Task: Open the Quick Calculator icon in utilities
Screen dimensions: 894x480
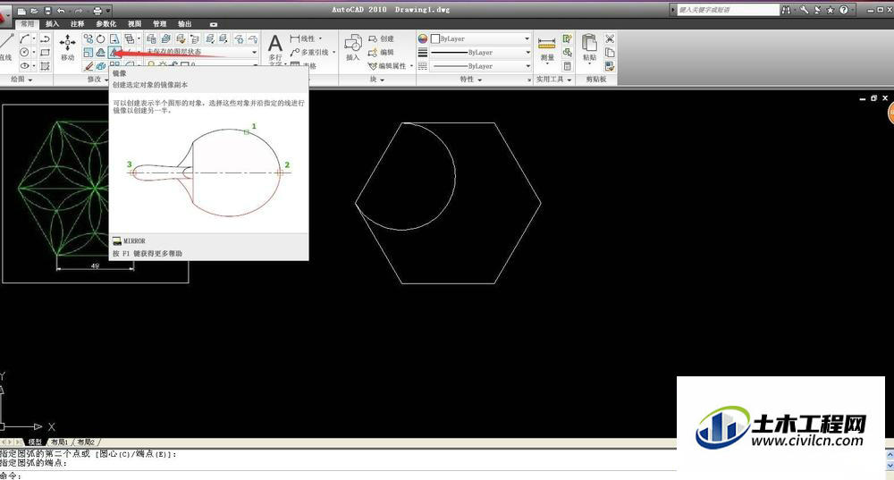Action: pyautogui.click(x=568, y=66)
